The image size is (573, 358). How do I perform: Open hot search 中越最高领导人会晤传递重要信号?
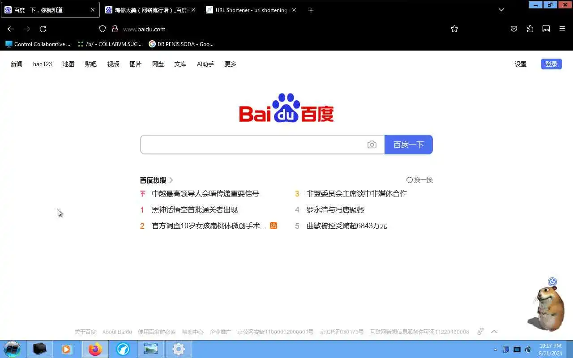205,194
